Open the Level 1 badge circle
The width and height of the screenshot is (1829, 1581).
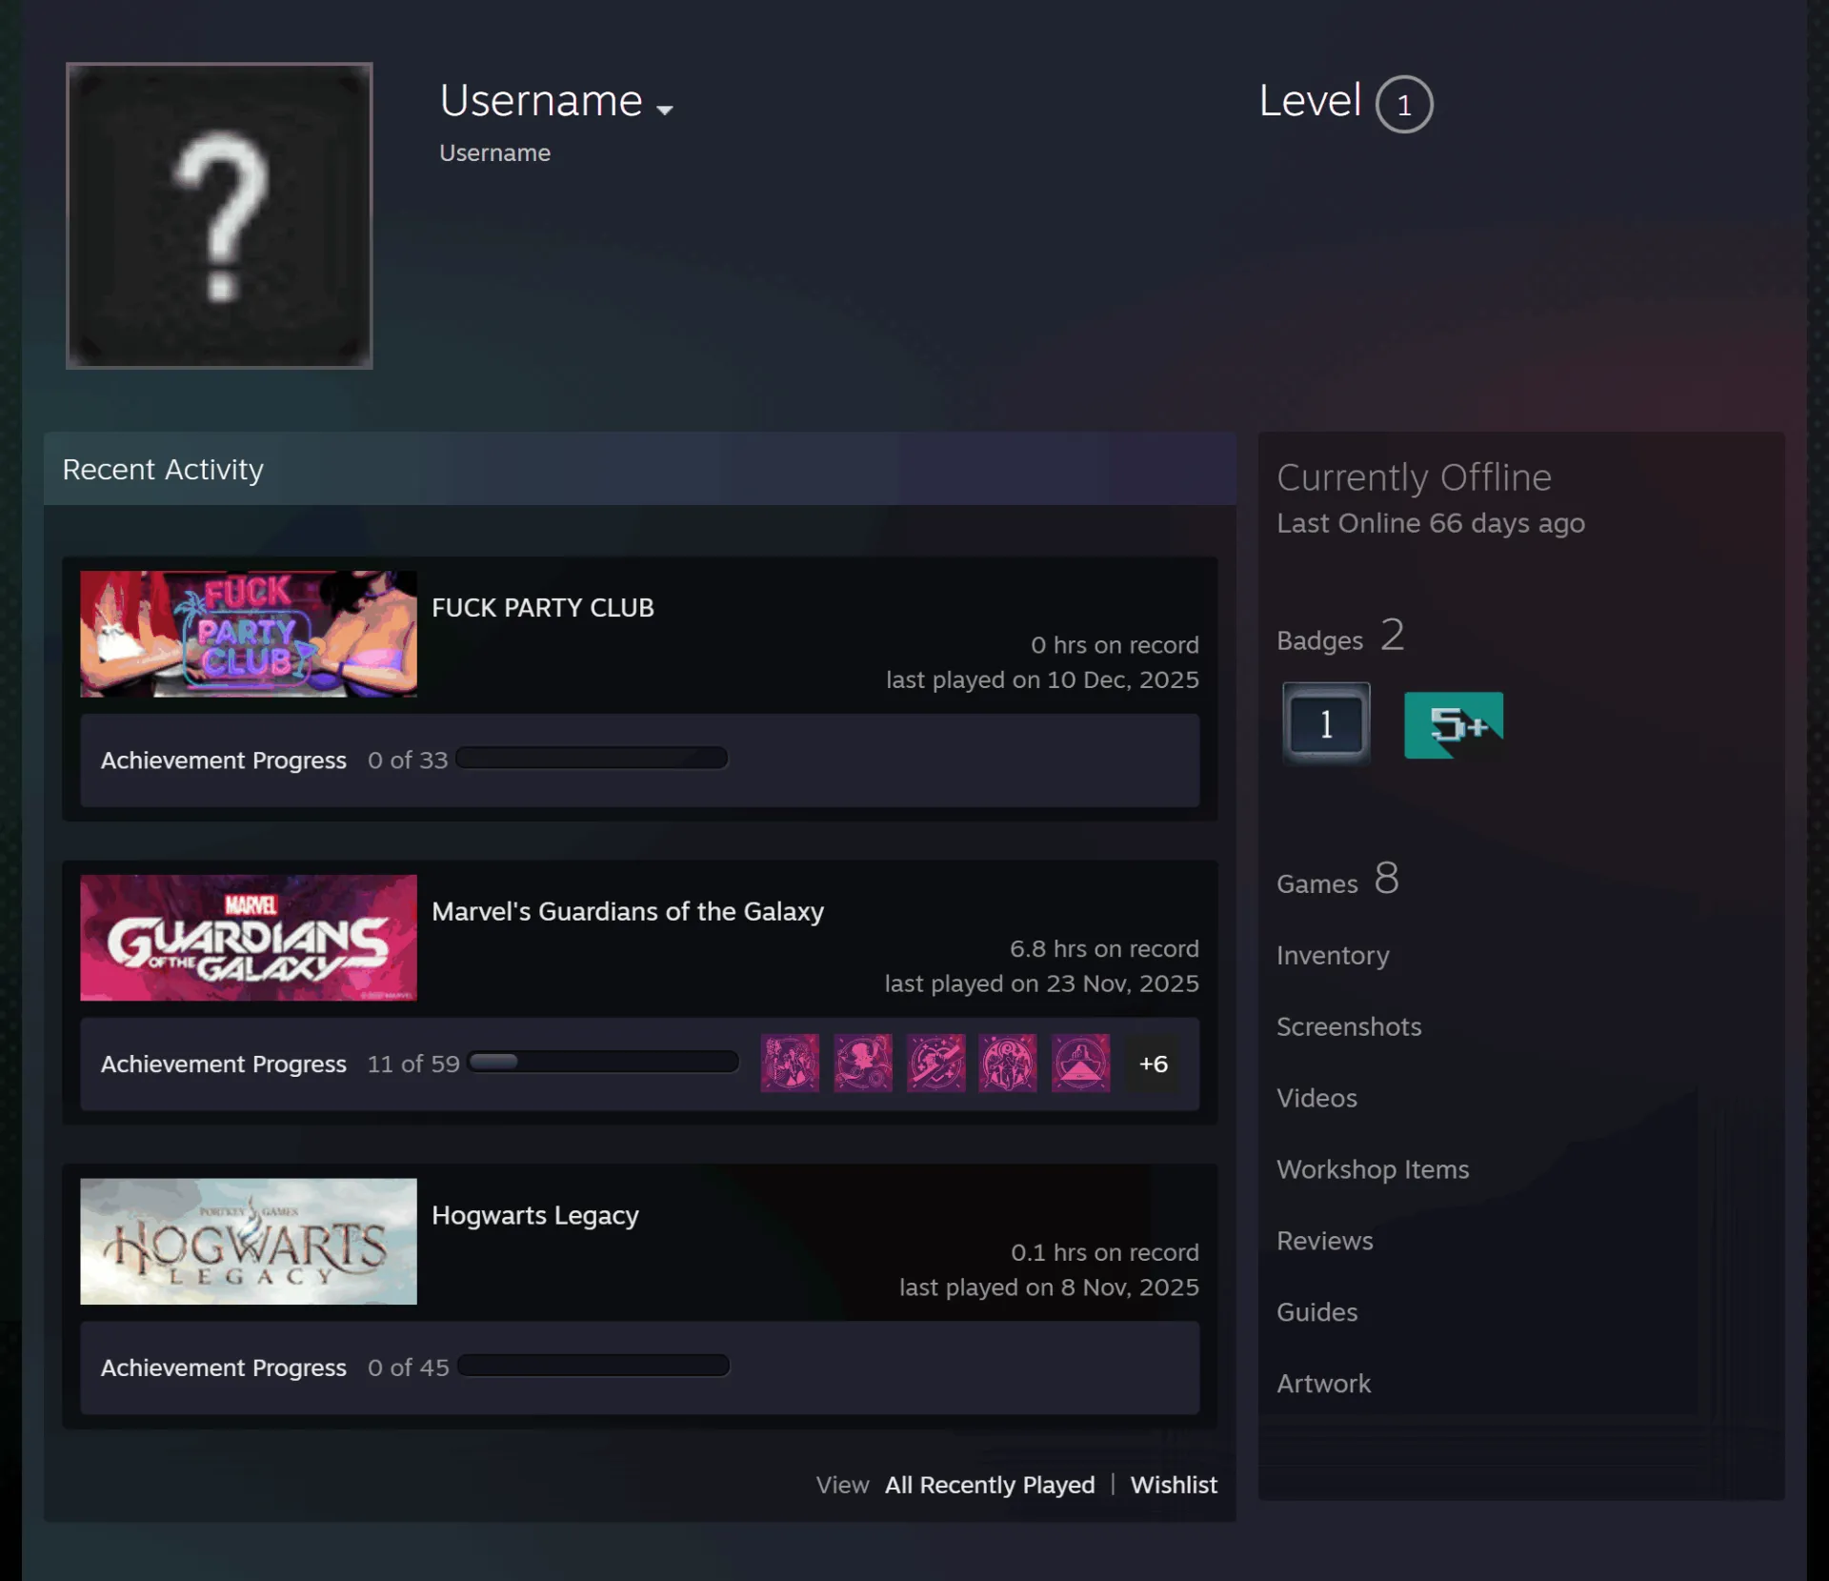click(x=1403, y=104)
